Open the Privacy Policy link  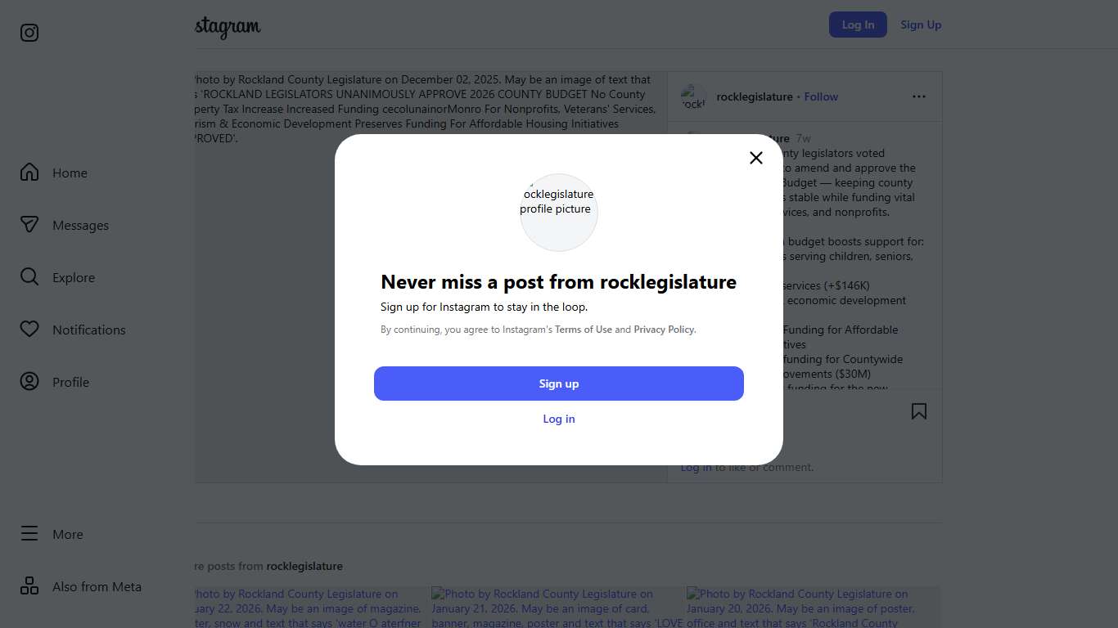(x=664, y=330)
